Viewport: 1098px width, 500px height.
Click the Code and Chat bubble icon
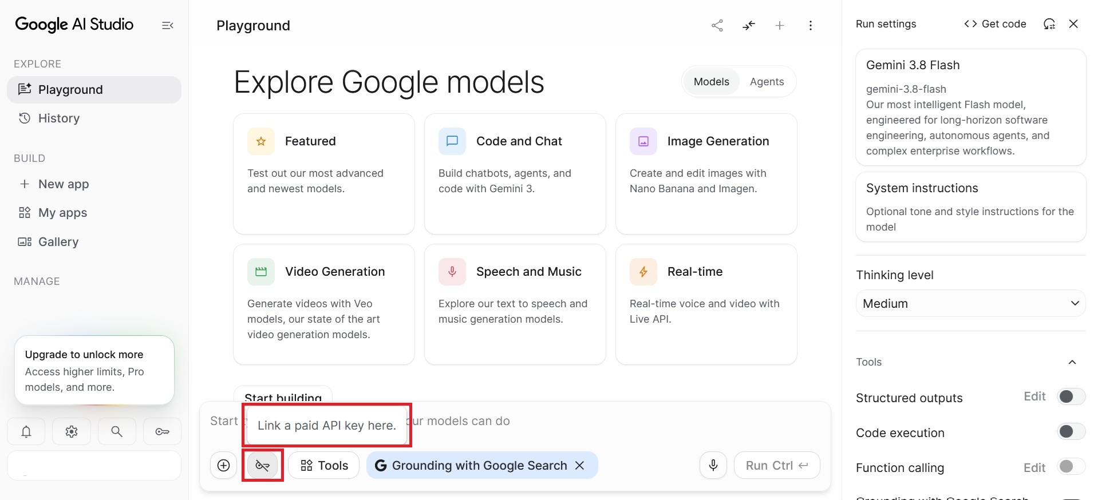(452, 141)
